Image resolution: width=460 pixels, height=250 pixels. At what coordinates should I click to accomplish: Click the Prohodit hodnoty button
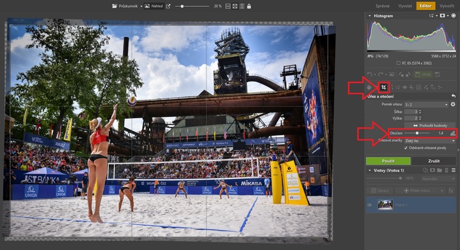tap(431, 126)
